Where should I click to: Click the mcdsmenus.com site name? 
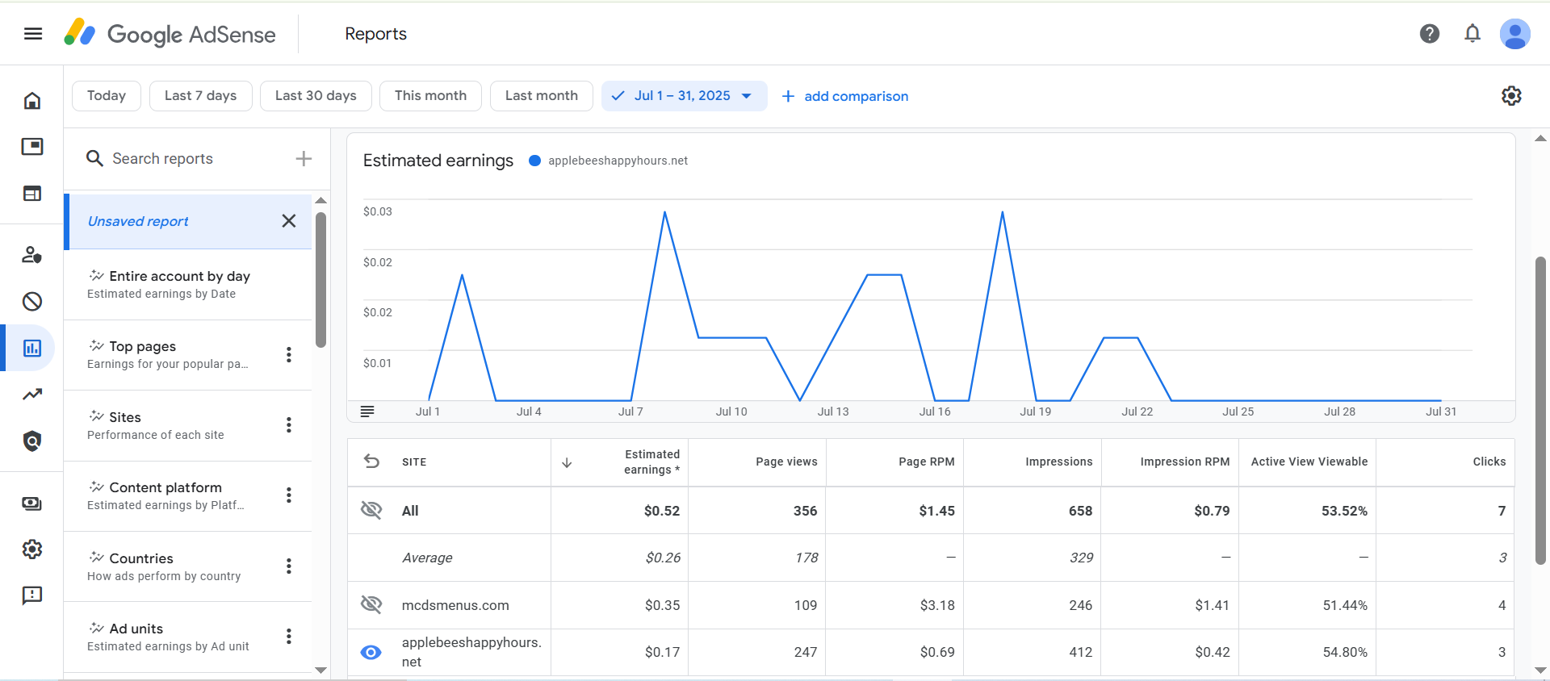click(x=455, y=605)
